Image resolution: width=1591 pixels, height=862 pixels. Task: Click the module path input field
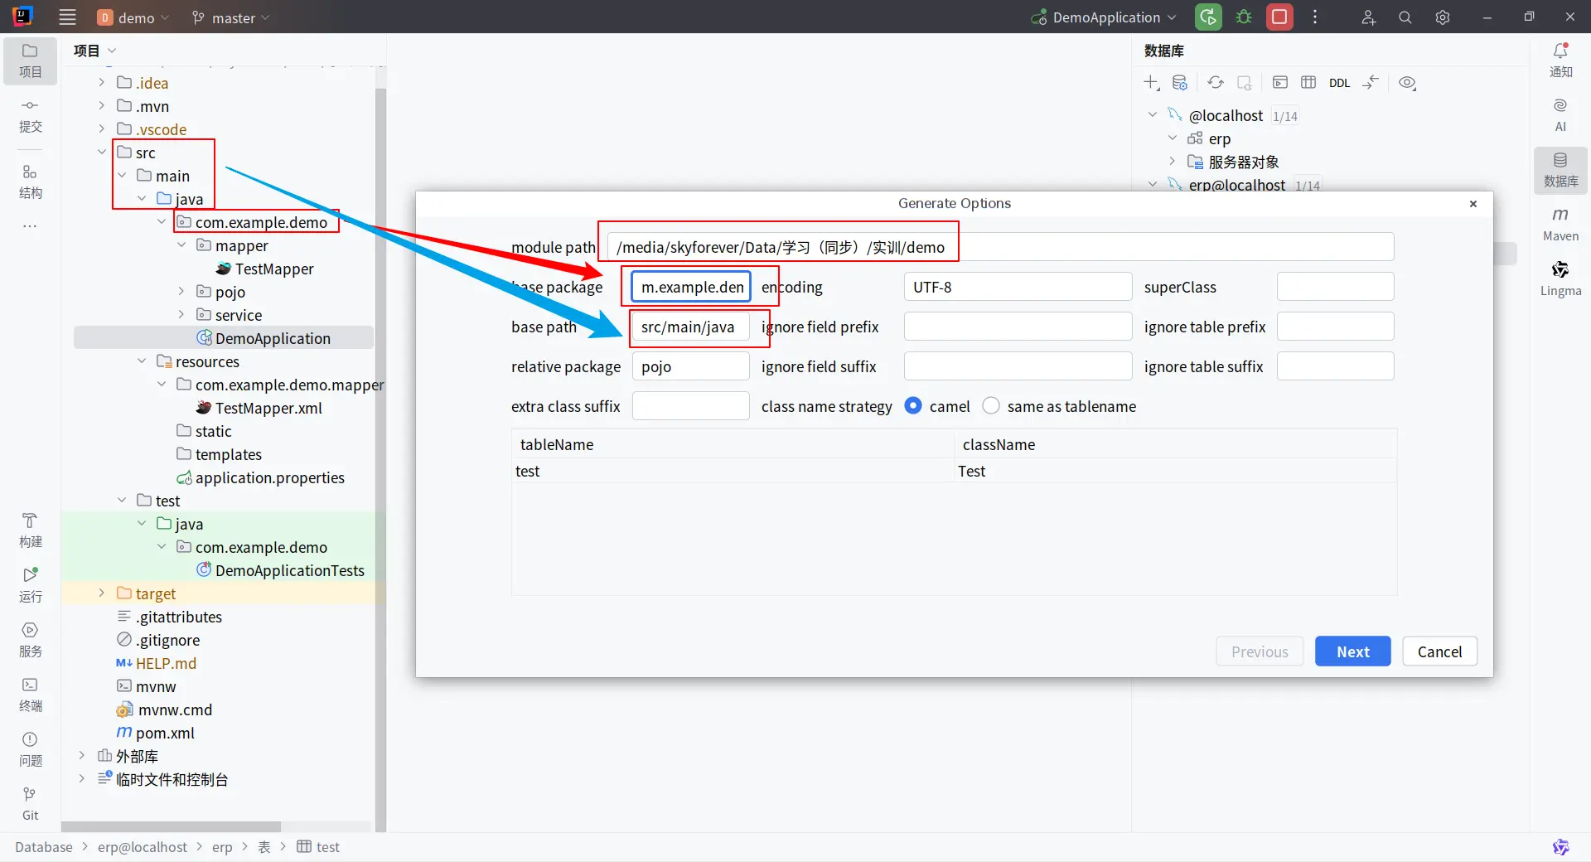tap(1000, 247)
